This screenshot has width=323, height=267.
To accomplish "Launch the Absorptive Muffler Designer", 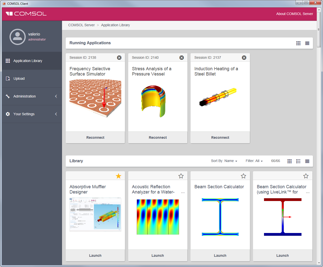I will [x=95, y=255].
